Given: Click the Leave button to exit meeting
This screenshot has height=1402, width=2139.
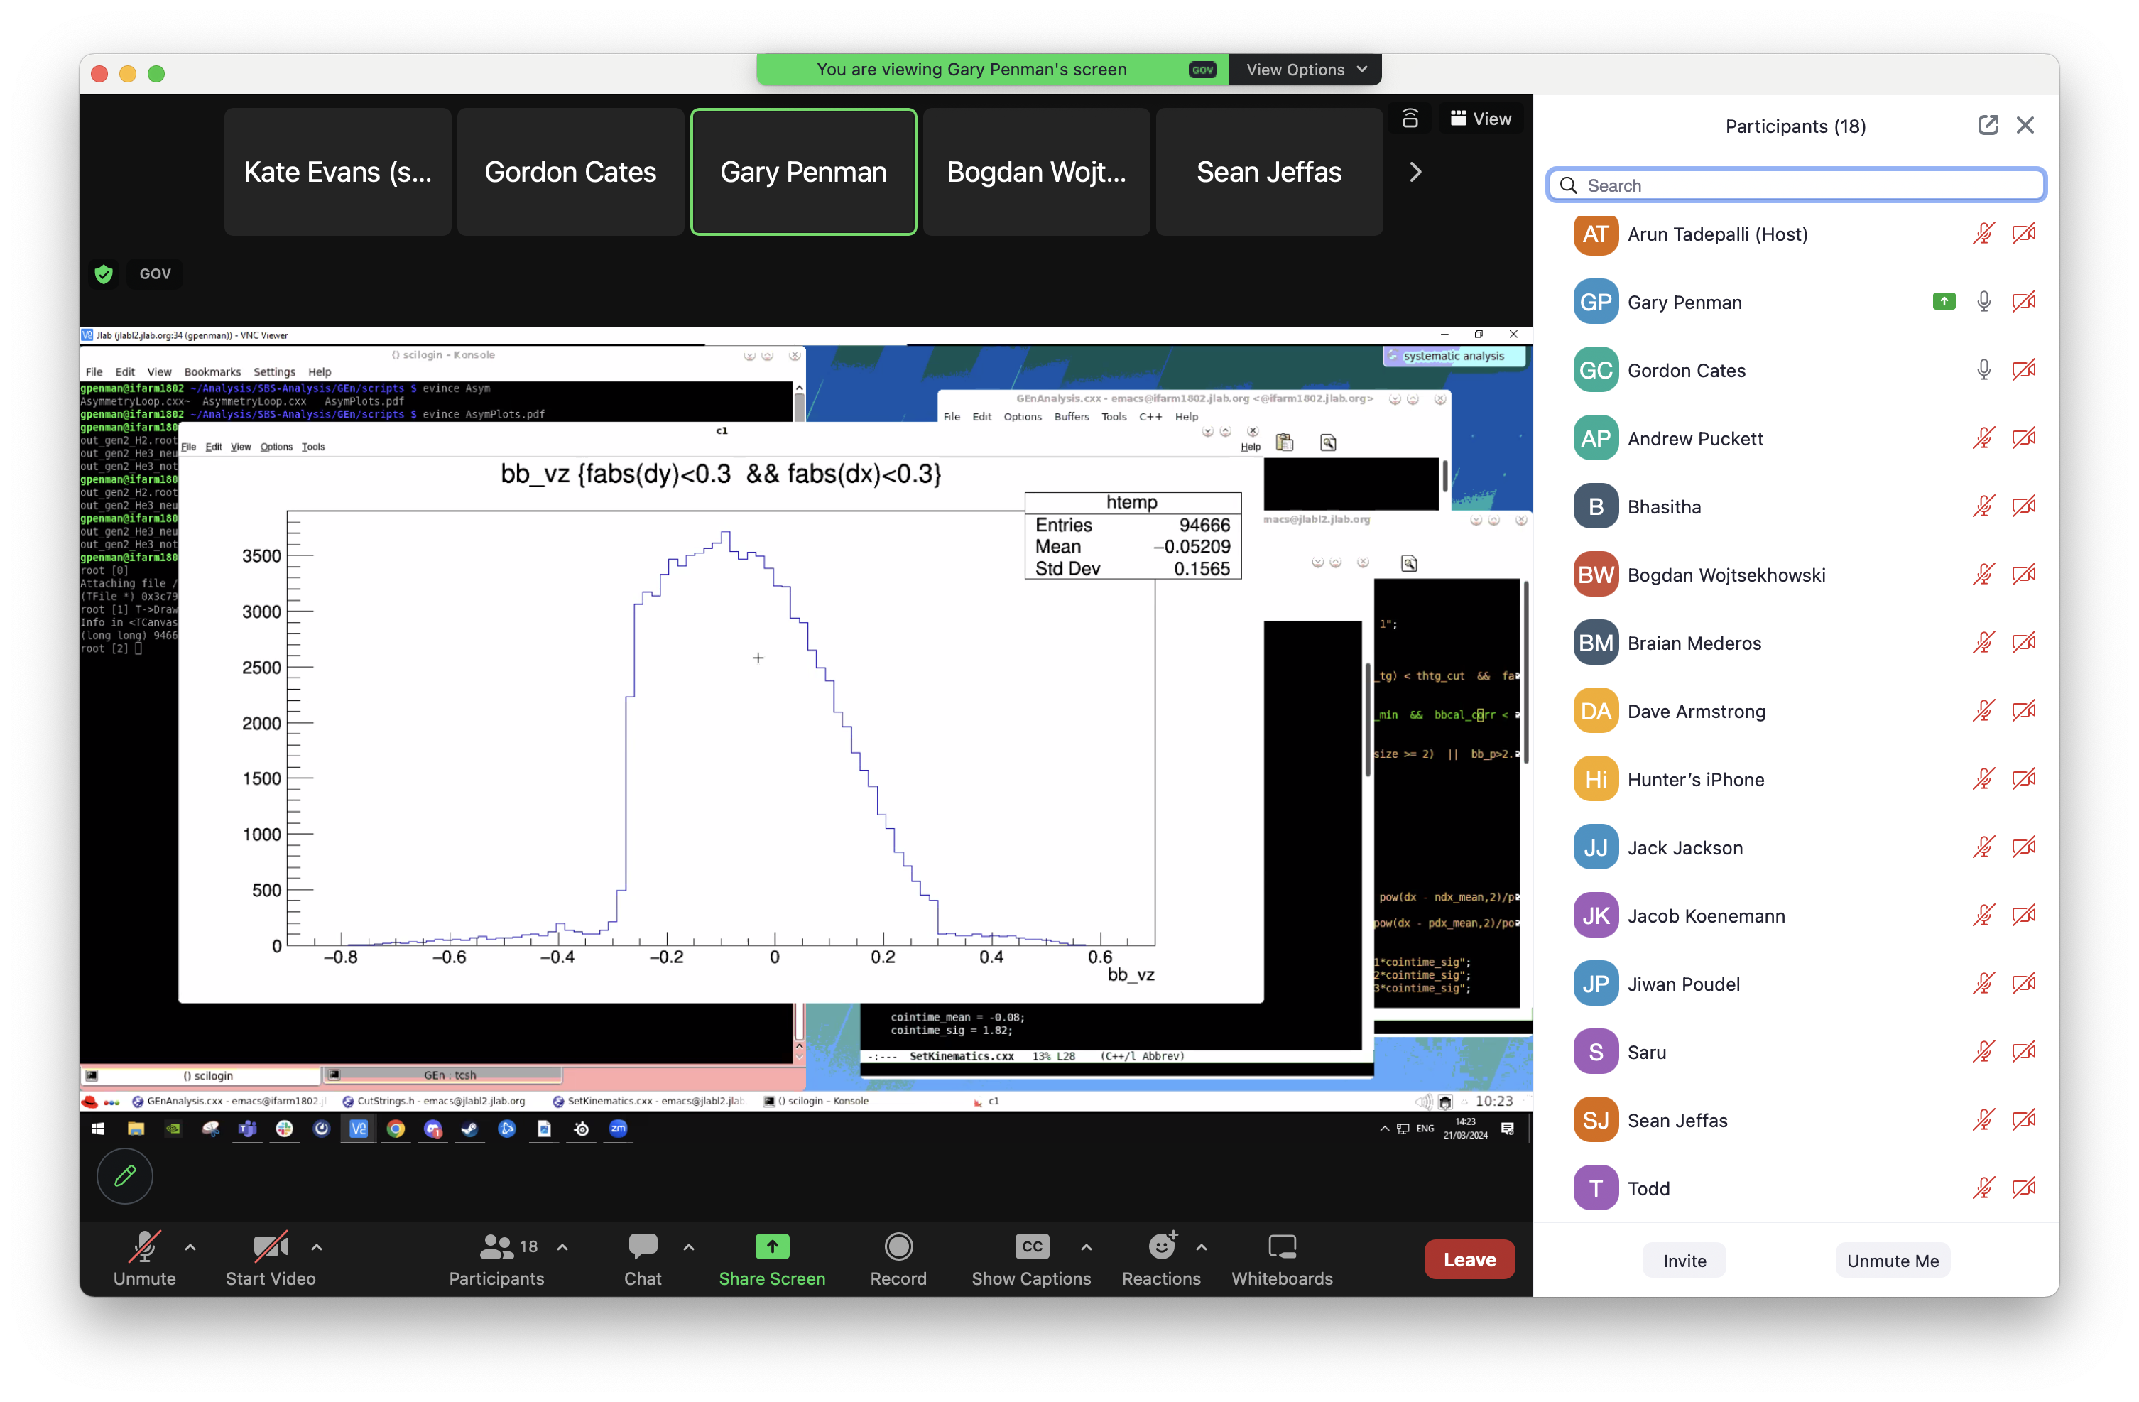Looking at the screenshot, I should click(x=1469, y=1260).
